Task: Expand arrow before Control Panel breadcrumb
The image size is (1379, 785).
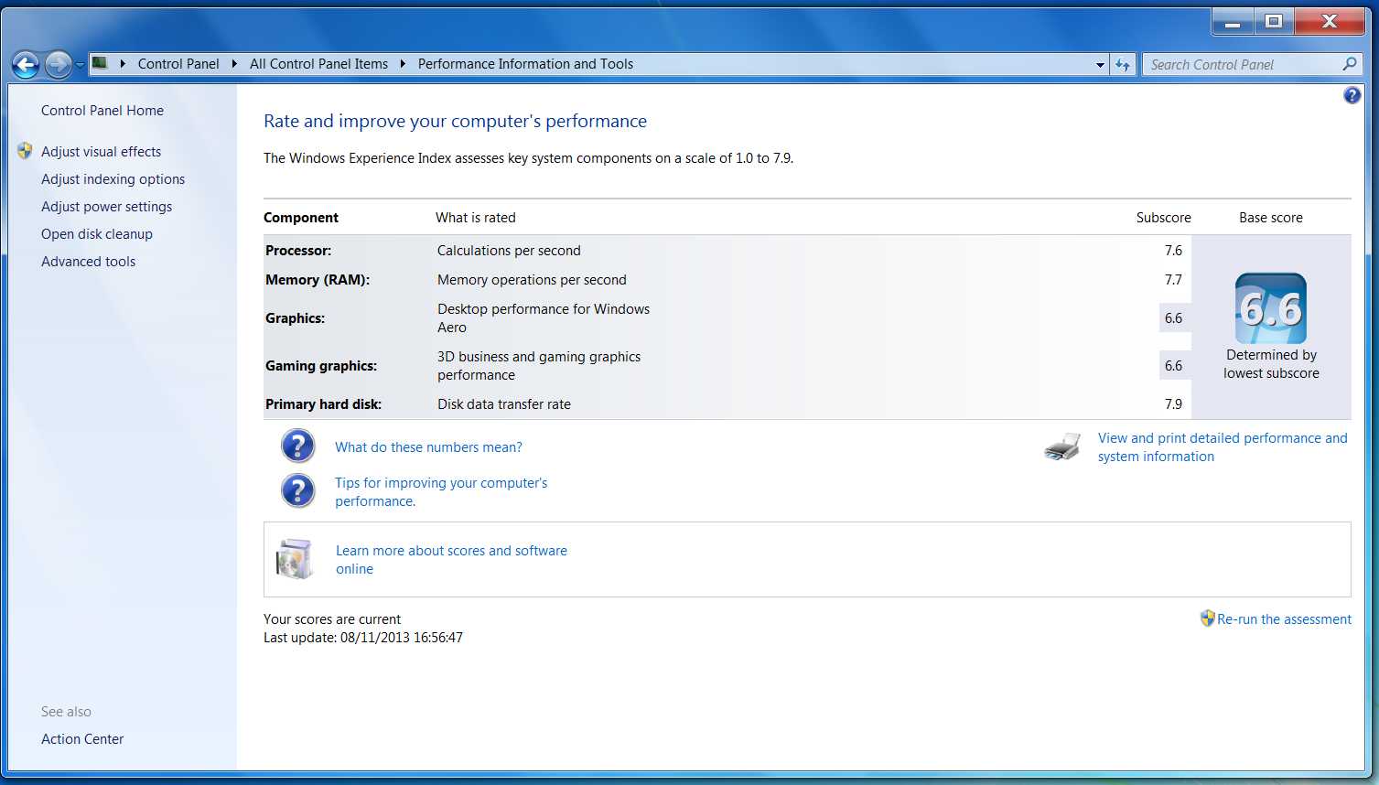Action: click(x=123, y=64)
